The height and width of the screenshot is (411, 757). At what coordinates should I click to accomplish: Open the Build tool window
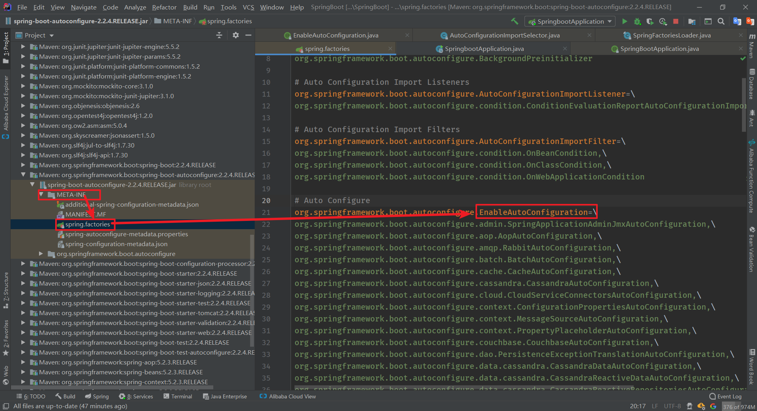coord(65,396)
